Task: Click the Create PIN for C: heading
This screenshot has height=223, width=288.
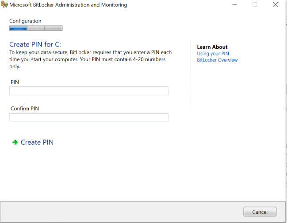Action: coord(35,44)
